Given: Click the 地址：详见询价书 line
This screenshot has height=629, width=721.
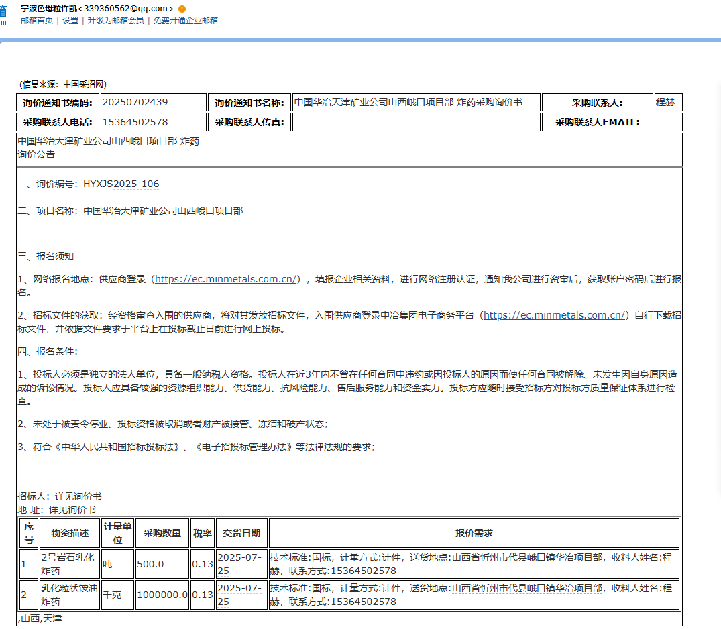Looking at the screenshot, I should click(56, 510).
